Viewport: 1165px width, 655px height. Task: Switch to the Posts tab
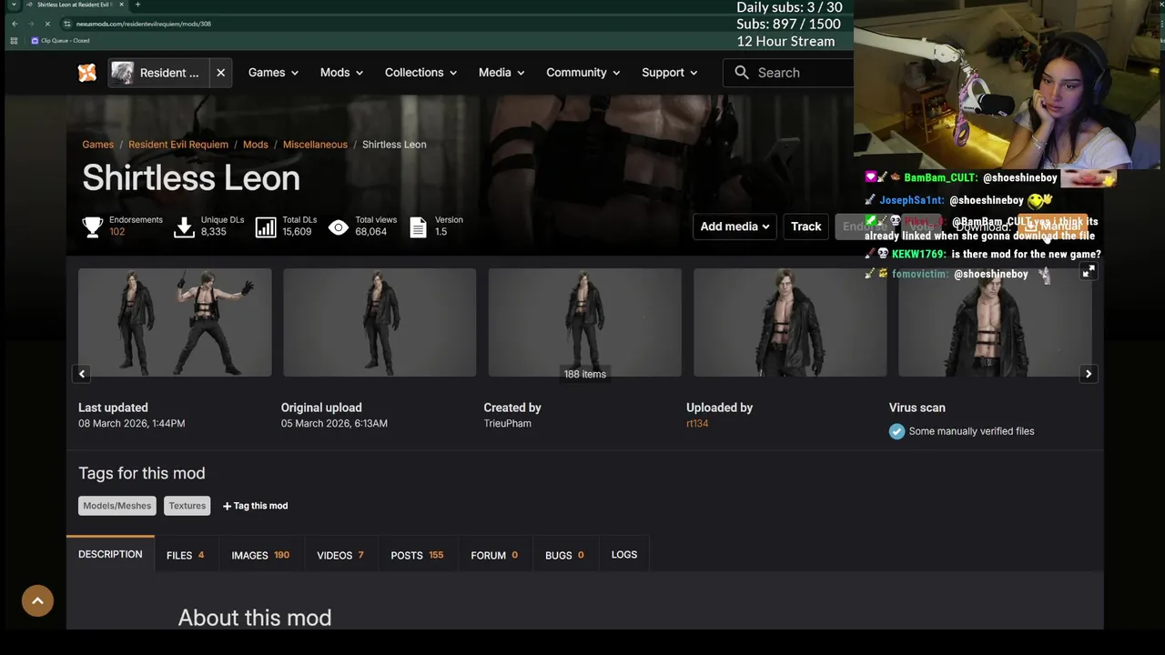coord(417,555)
